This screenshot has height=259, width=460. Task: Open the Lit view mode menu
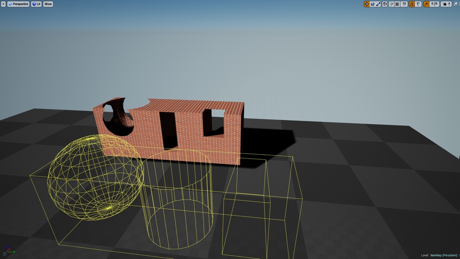tap(36, 4)
